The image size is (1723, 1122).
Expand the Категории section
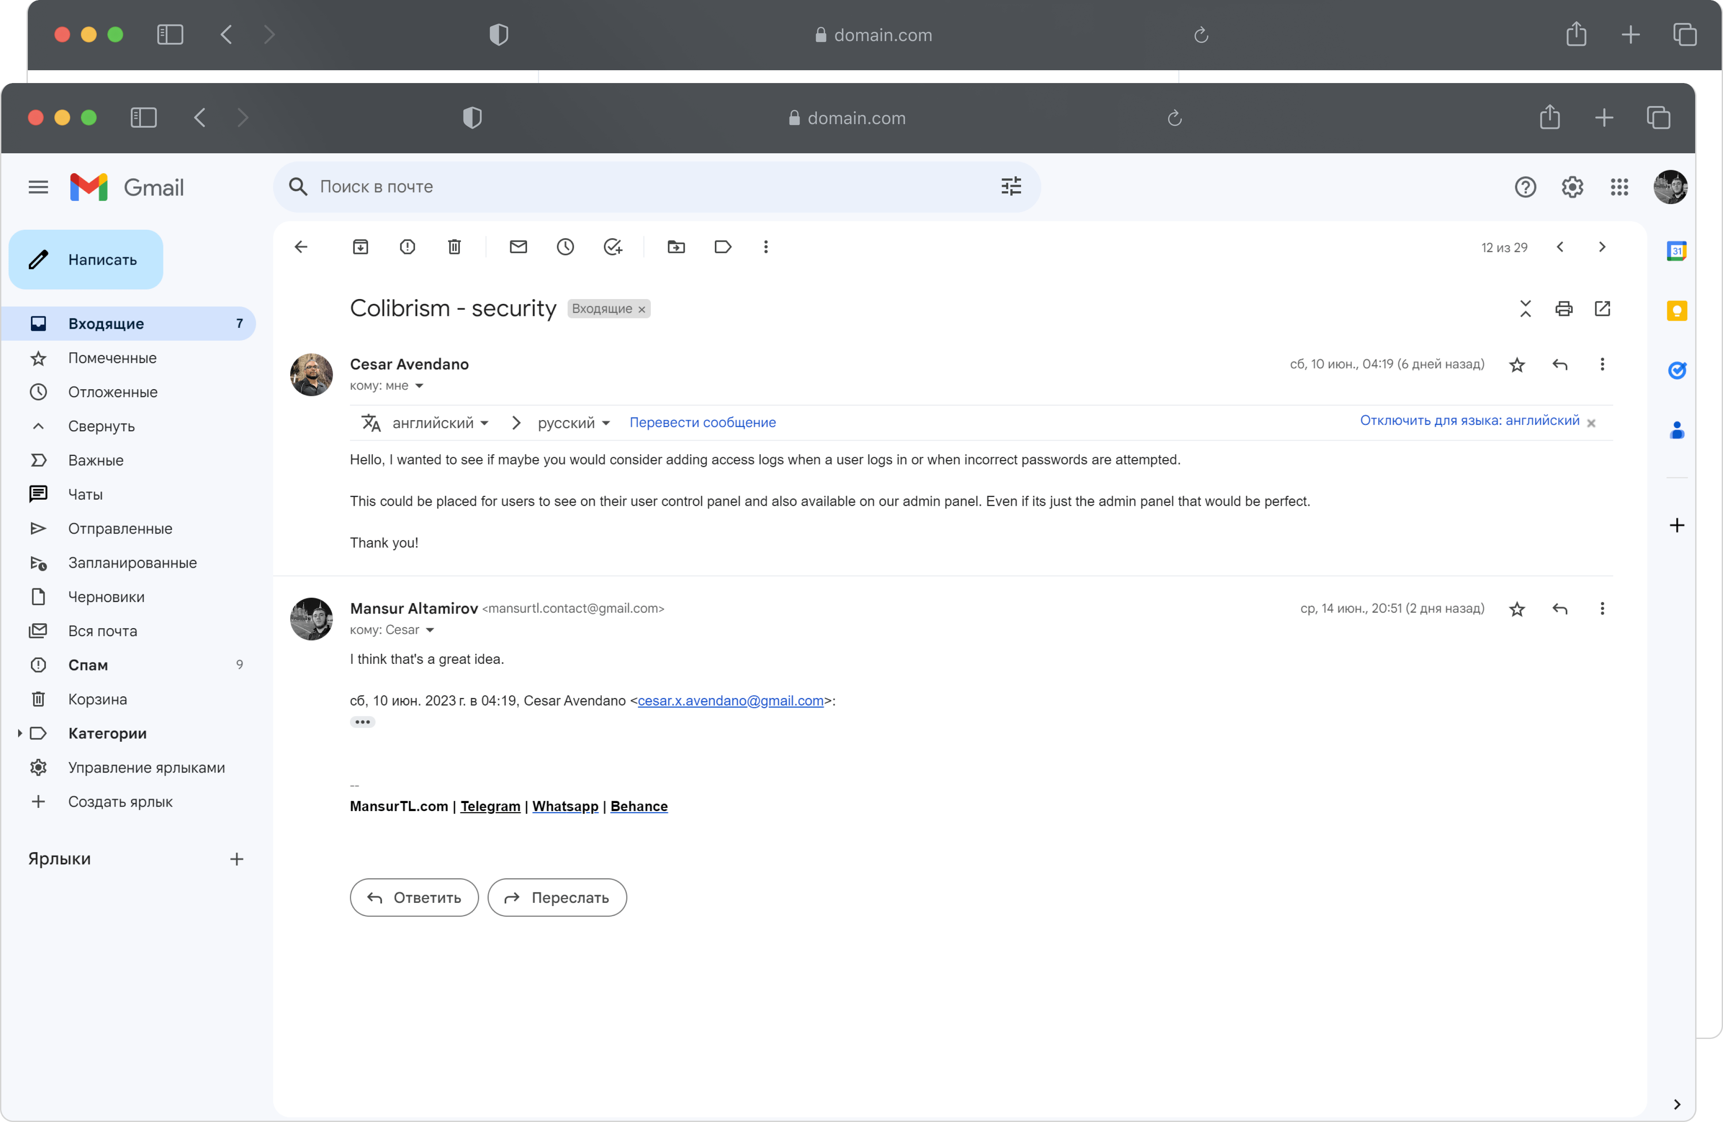pos(19,734)
